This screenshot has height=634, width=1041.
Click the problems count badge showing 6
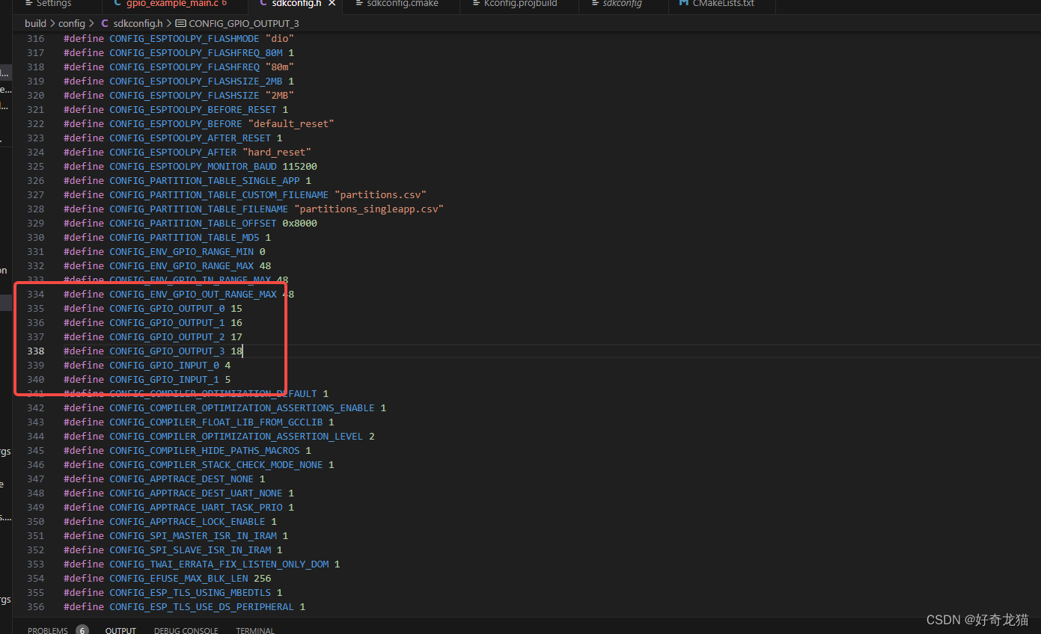[82, 630]
